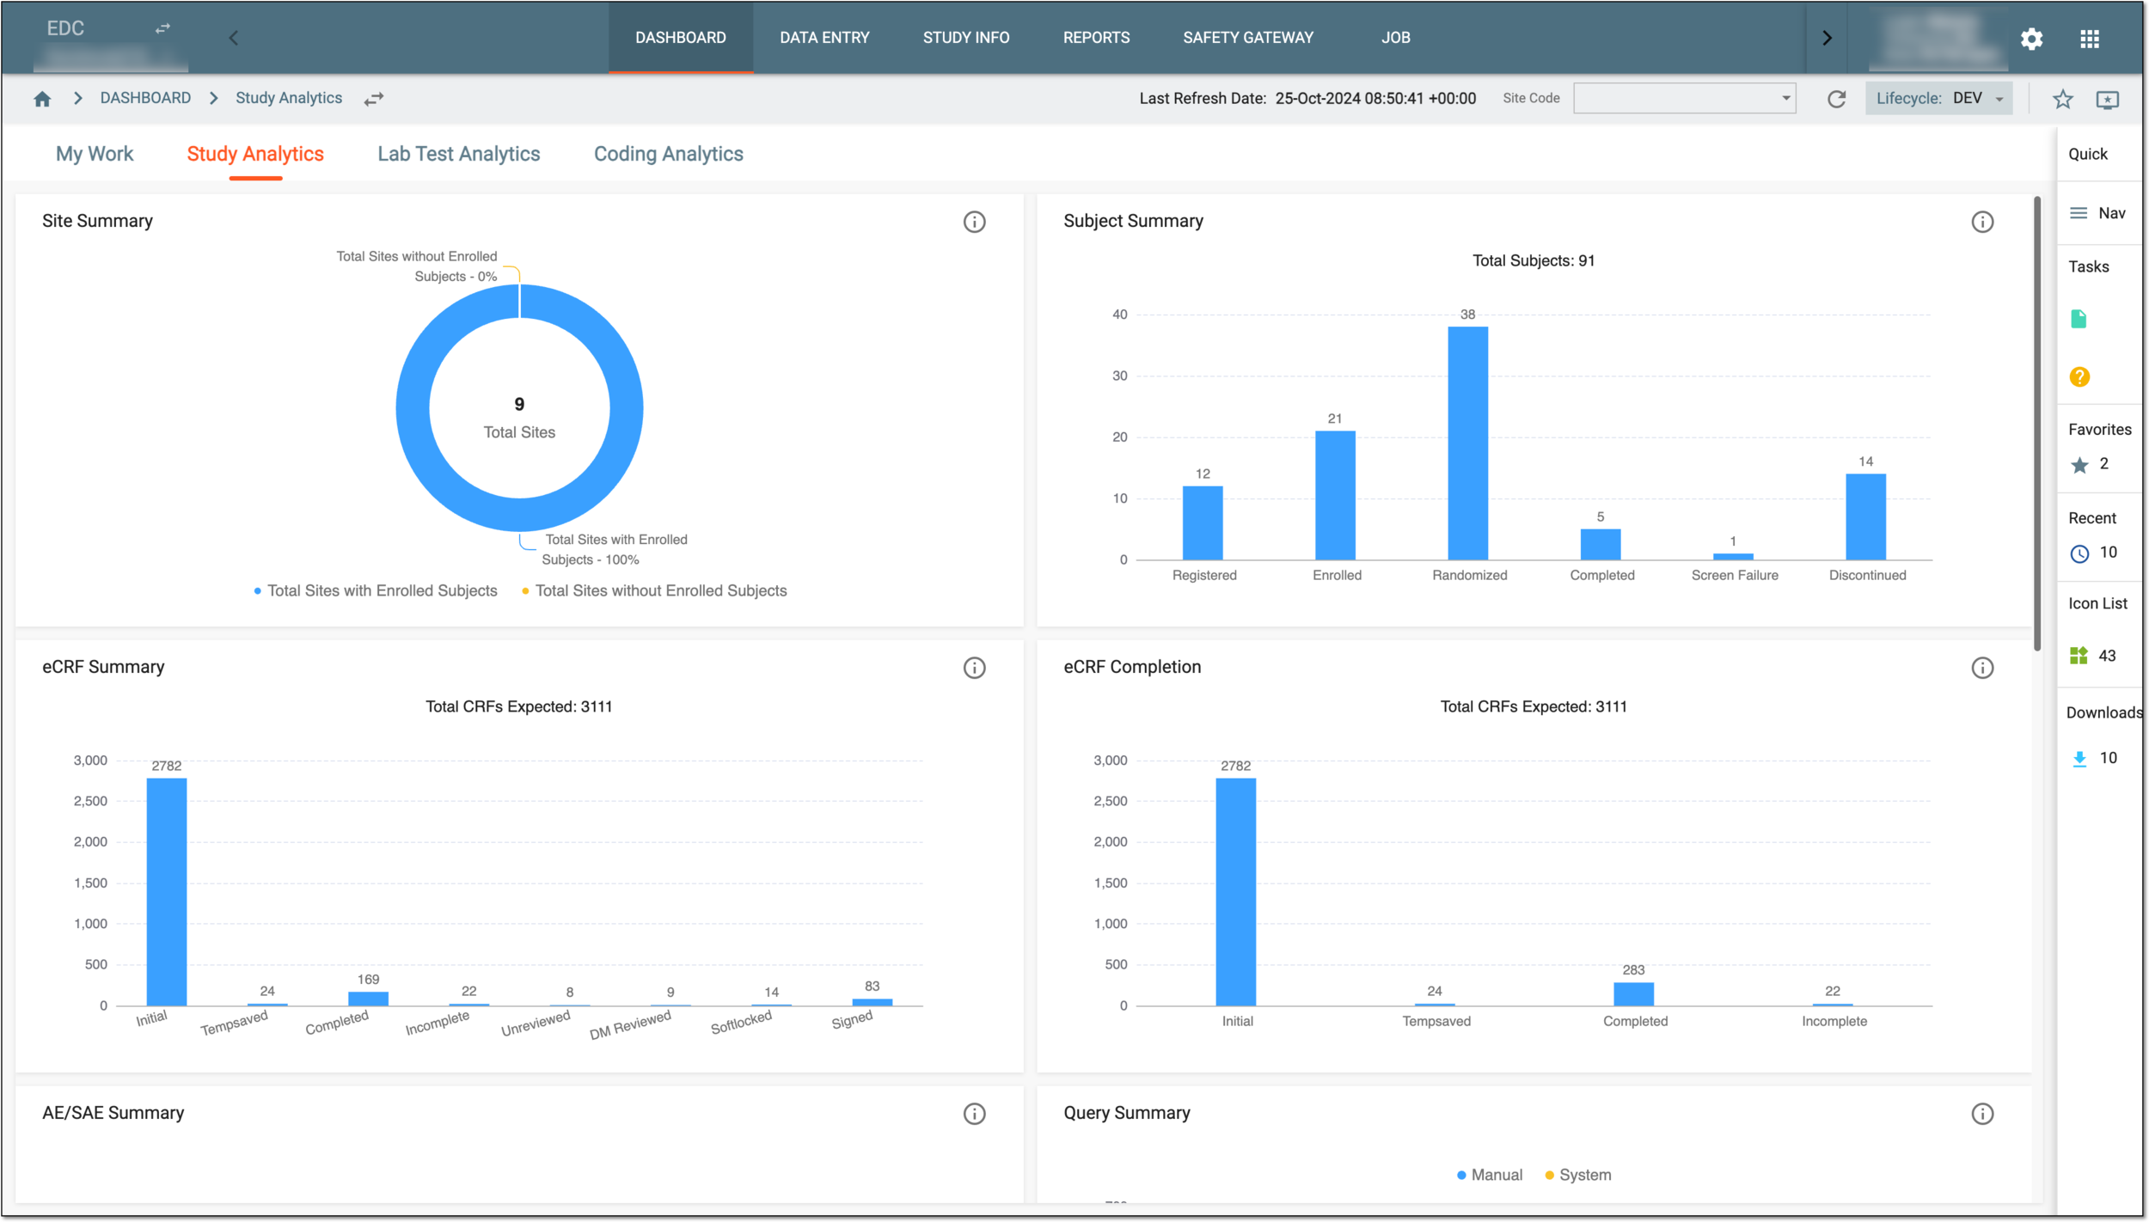This screenshot has width=2149, height=1222.
Task: Open the Lifecycle DEV dropdown
Action: click(x=1938, y=98)
